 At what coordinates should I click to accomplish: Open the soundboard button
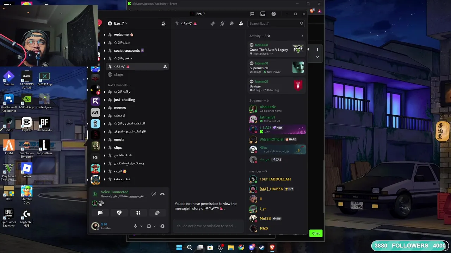(x=157, y=213)
